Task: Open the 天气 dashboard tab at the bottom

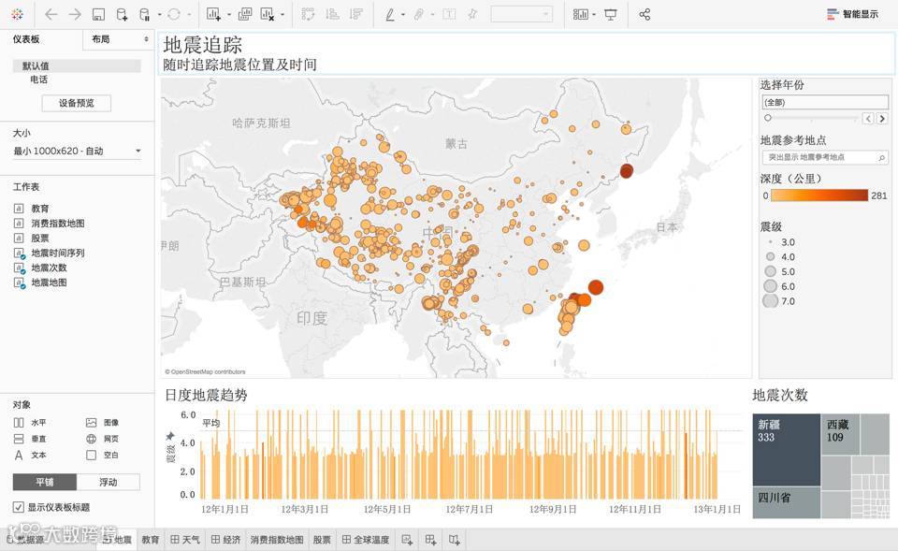Action: tap(185, 540)
